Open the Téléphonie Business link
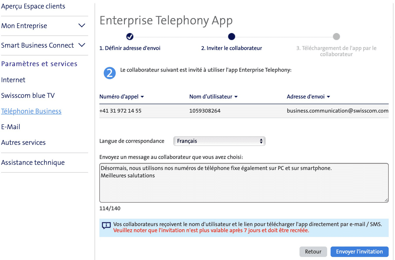 coord(31,111)
